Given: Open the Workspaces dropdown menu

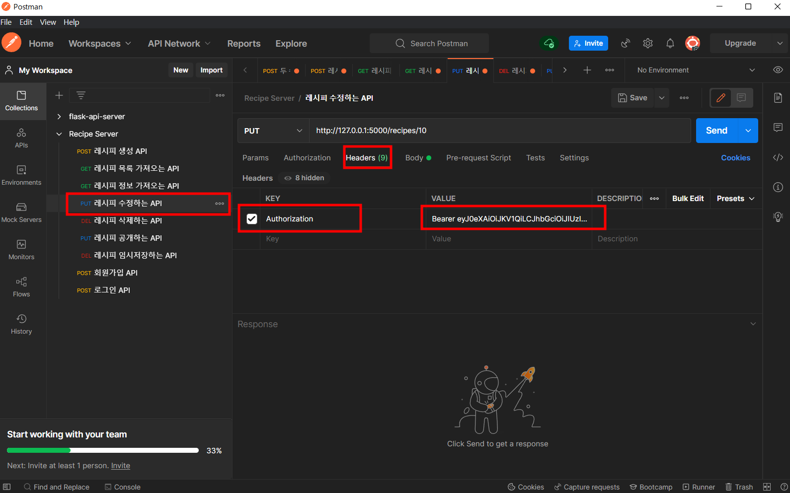Looking at the screenshot, I should point(100,44).
